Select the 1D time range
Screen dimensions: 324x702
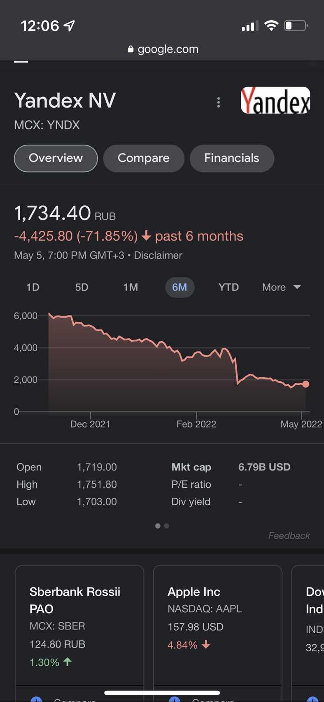click(x=33, y=287)
